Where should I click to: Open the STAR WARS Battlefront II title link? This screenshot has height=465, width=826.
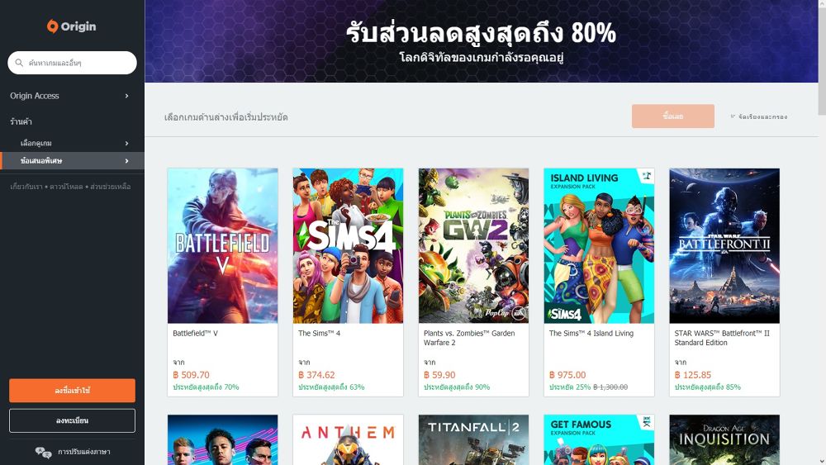click(722, 338)
